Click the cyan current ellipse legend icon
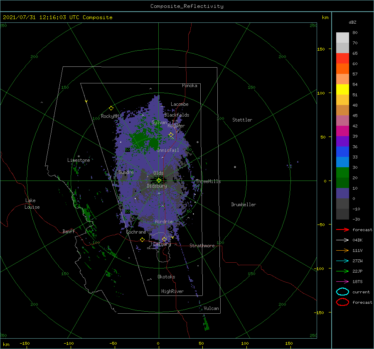374x349 pixels. click(342, 292)
